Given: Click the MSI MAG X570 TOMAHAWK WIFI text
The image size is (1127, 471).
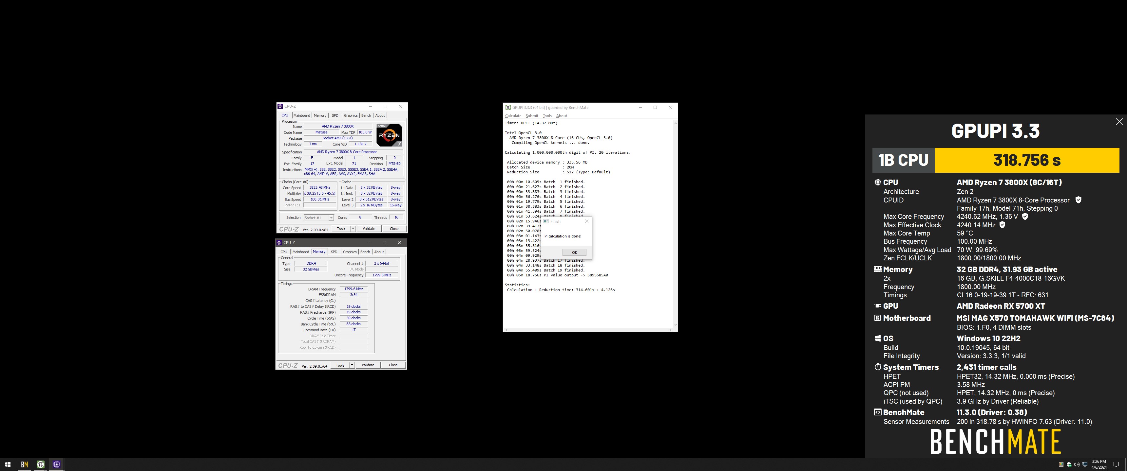Looking at the screenshot, I should 1035,318.
